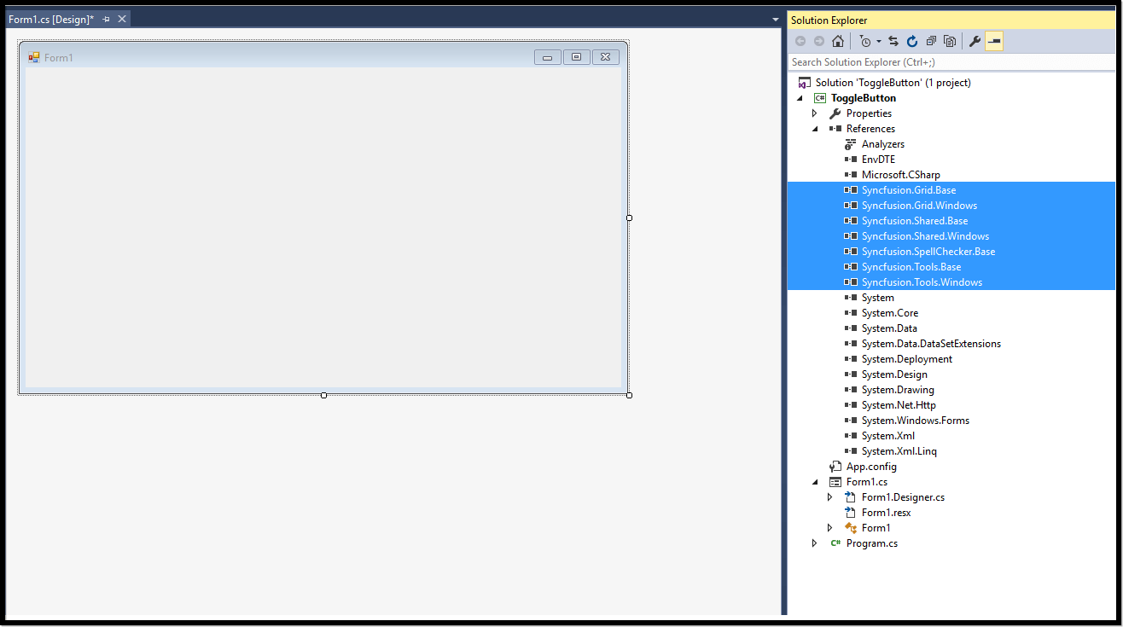The height and width of the screenshot is (627, 1123).
Task: Toggle Preview Selected Items on or off
Action: click(993, 40)
